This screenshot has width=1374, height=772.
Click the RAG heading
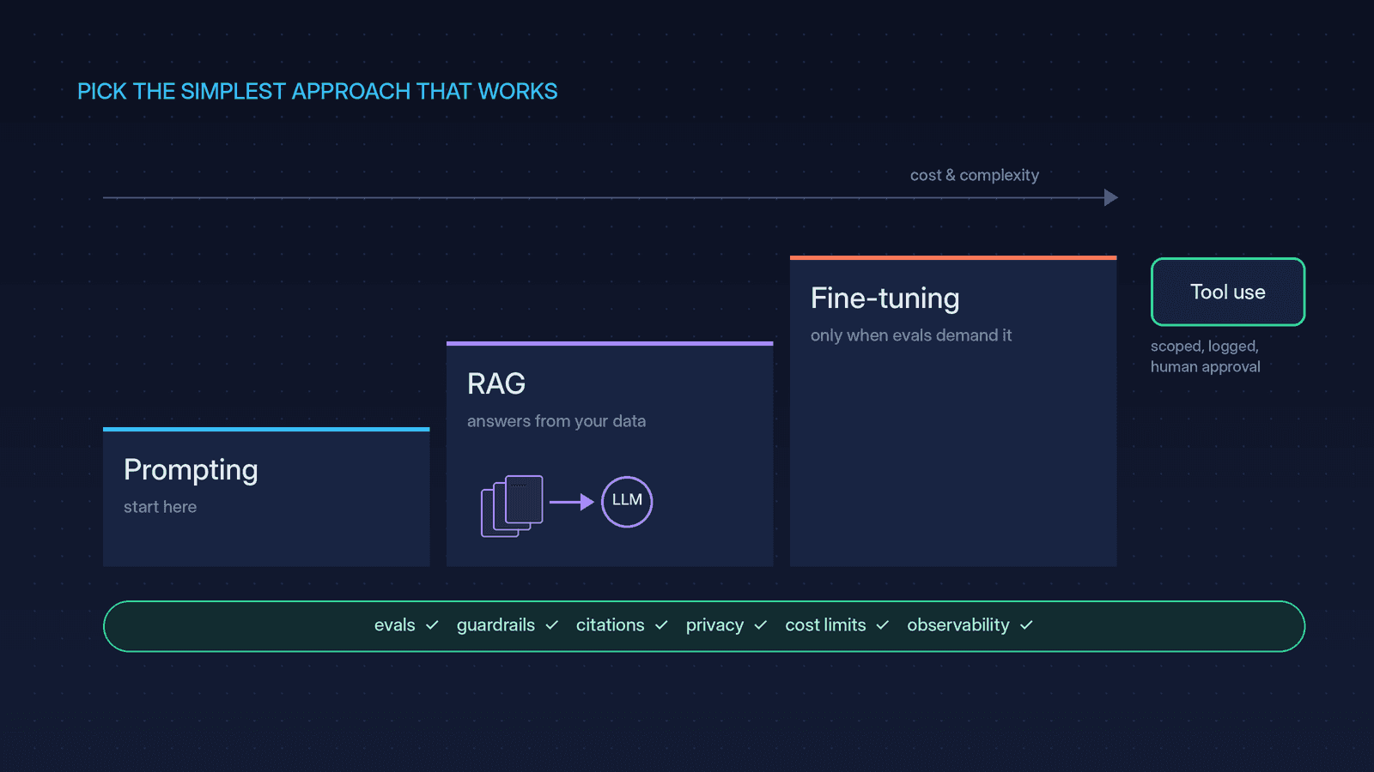tap(496, 383)
